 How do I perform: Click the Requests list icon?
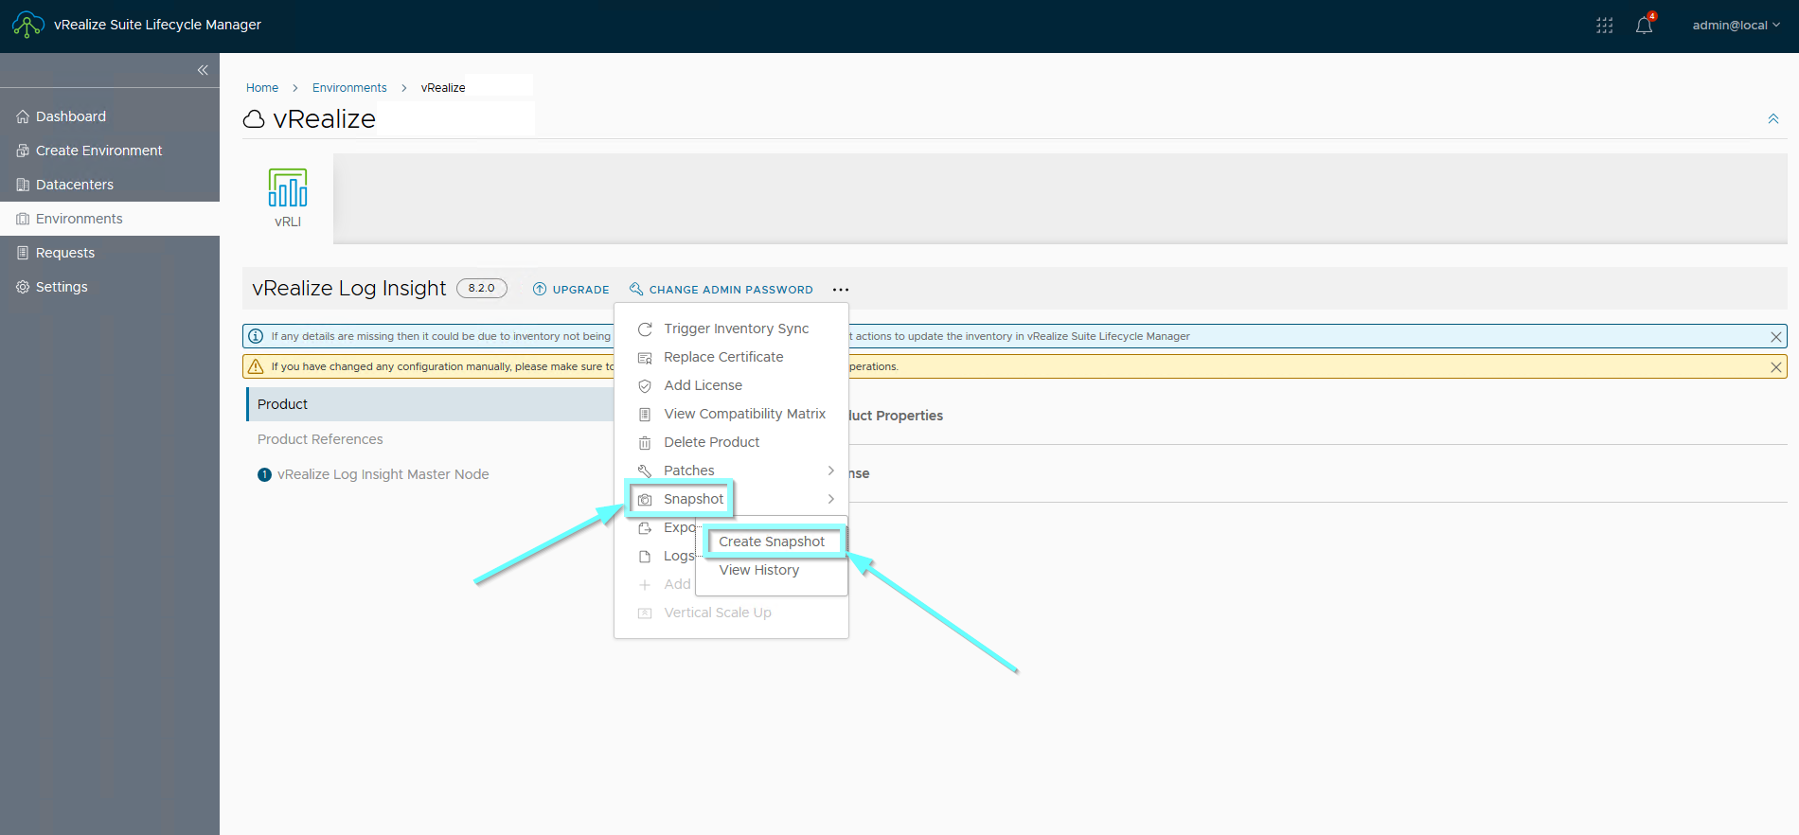tap(23, 253)
